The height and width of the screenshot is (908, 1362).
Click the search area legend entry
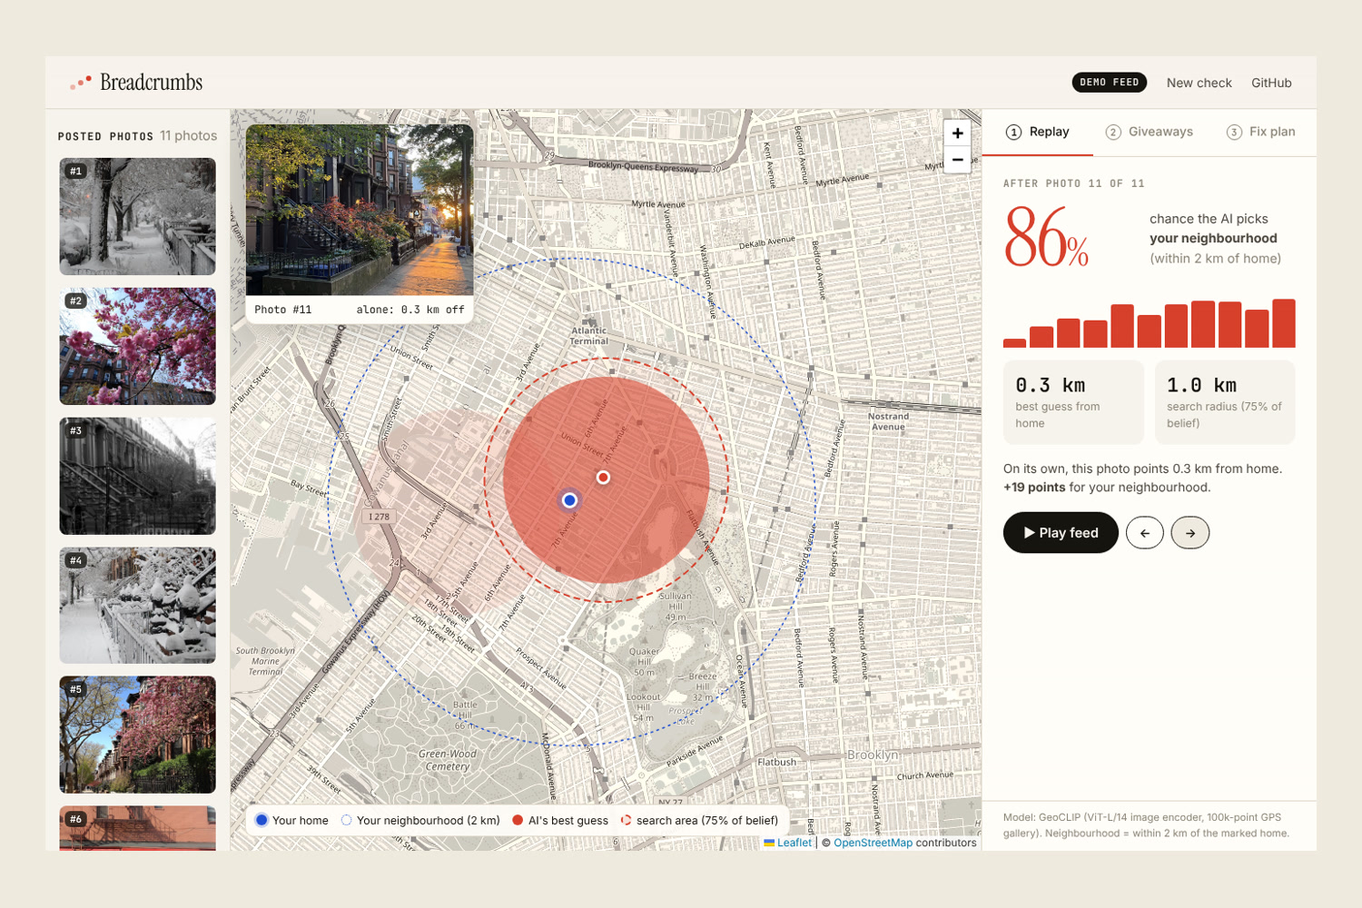(699, 820)
